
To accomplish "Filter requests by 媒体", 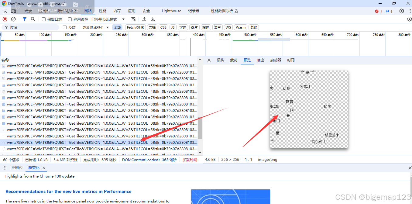I will pyautogui.click(x=206, y=27).
